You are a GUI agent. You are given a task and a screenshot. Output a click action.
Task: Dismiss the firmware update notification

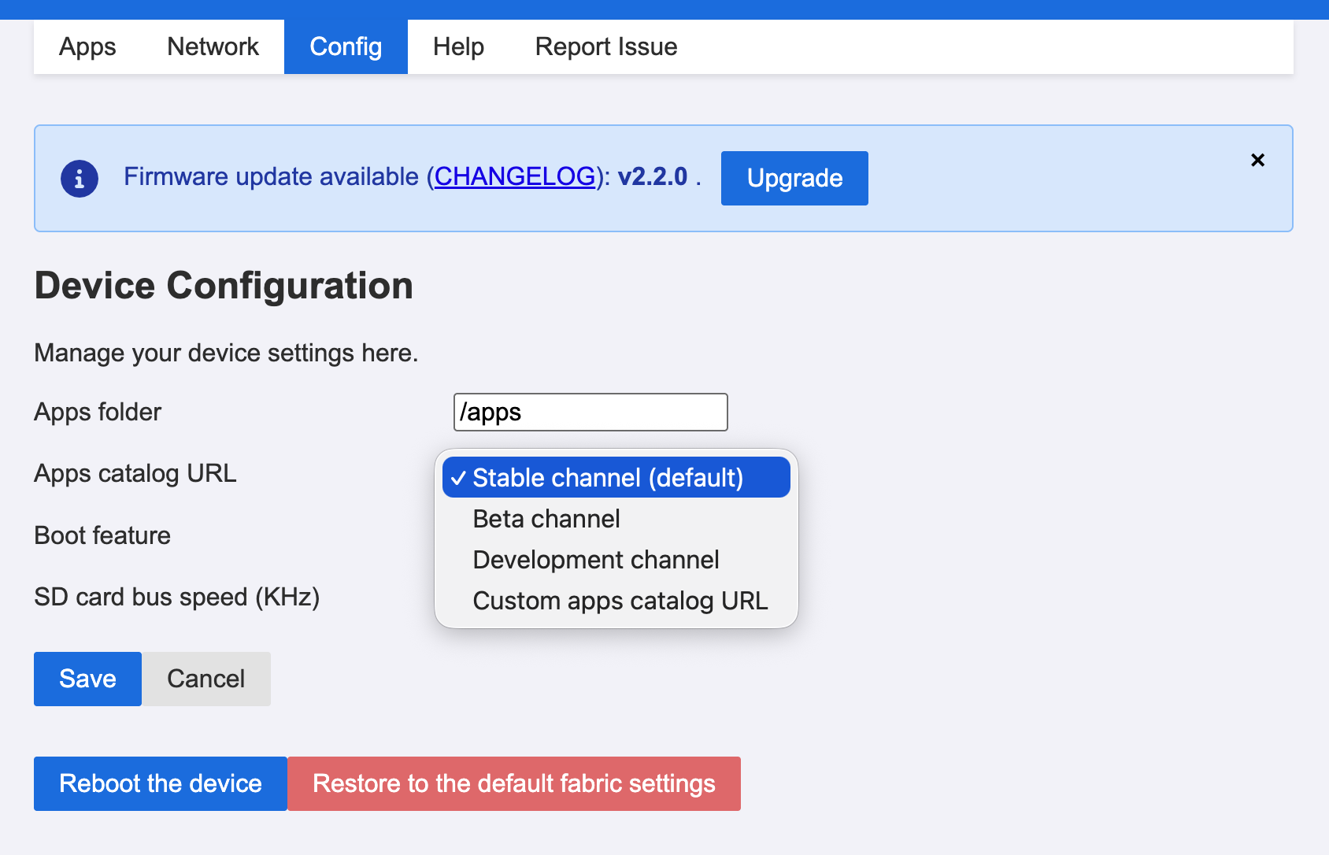[1257, 160]
